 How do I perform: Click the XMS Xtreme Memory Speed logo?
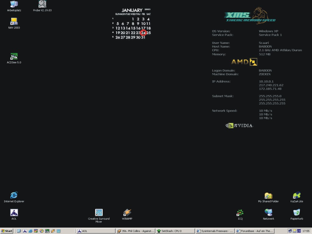coord(250,16)
